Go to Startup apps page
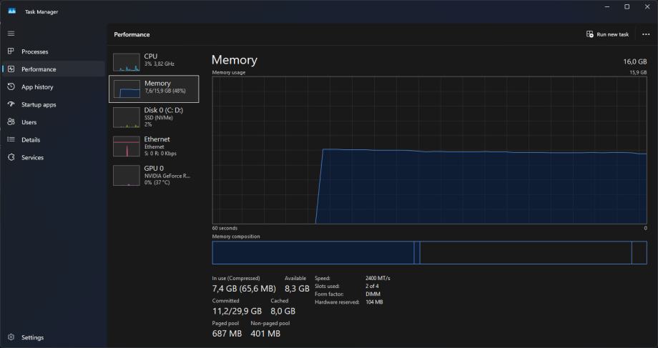Image resolution: width=658 pixels, height=348 pixels. 54,104
